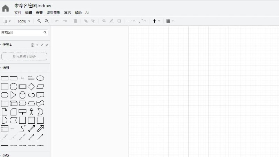Expand the 杂项 shapes section
Viewport: 279px width, 157px height.
(5, 155)
